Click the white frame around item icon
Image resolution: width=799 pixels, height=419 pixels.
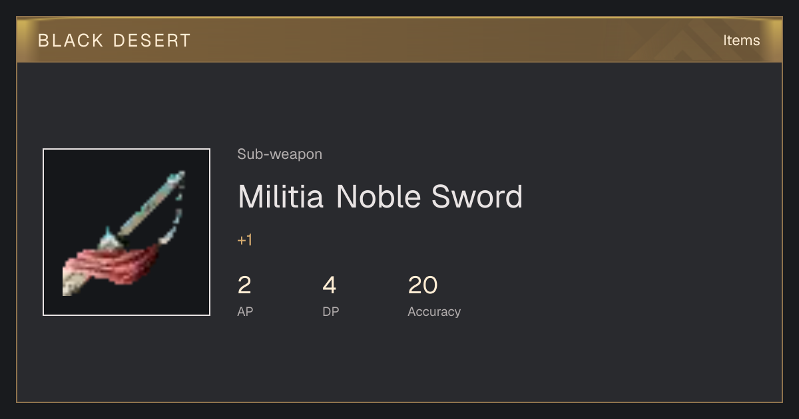(x=127, y=149)
